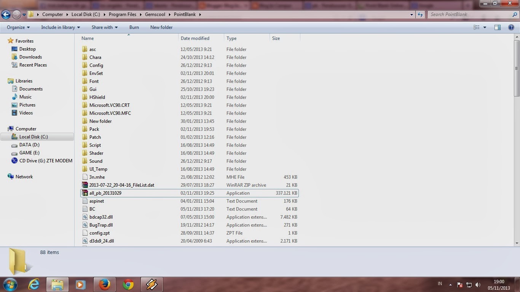Select Local Disk (C:) in sidebar

click(x=37, y=137)
